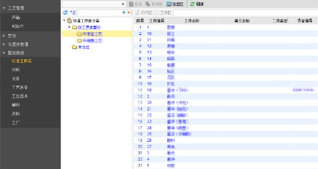Open 材料 in the sidebar menu
This screenshot has width=318, height=169.
(x=16, y=70)
